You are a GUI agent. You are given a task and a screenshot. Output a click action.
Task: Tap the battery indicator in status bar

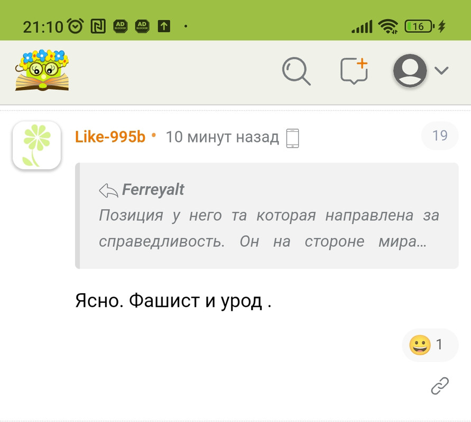point(420,26)
